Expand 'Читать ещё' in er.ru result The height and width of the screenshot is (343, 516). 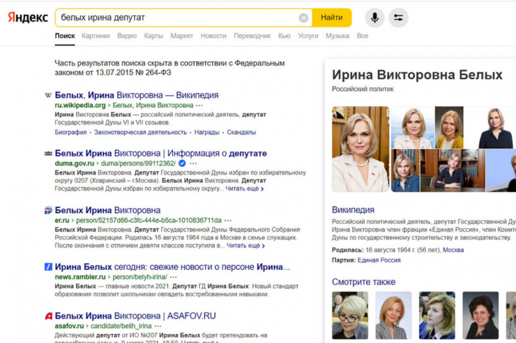pyautogui.click(x=245, y=246)
